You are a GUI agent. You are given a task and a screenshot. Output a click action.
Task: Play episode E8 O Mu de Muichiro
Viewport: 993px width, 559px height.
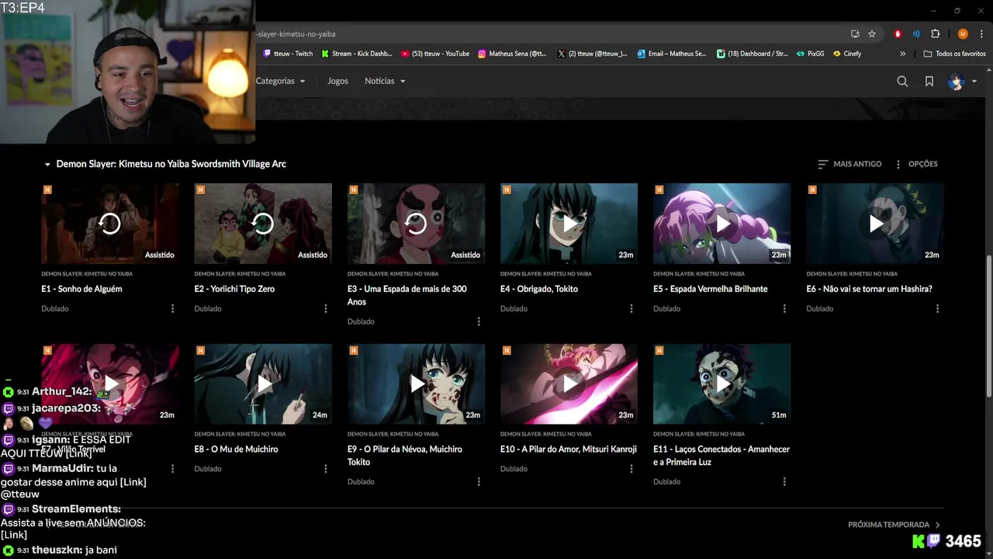point(263,384)
